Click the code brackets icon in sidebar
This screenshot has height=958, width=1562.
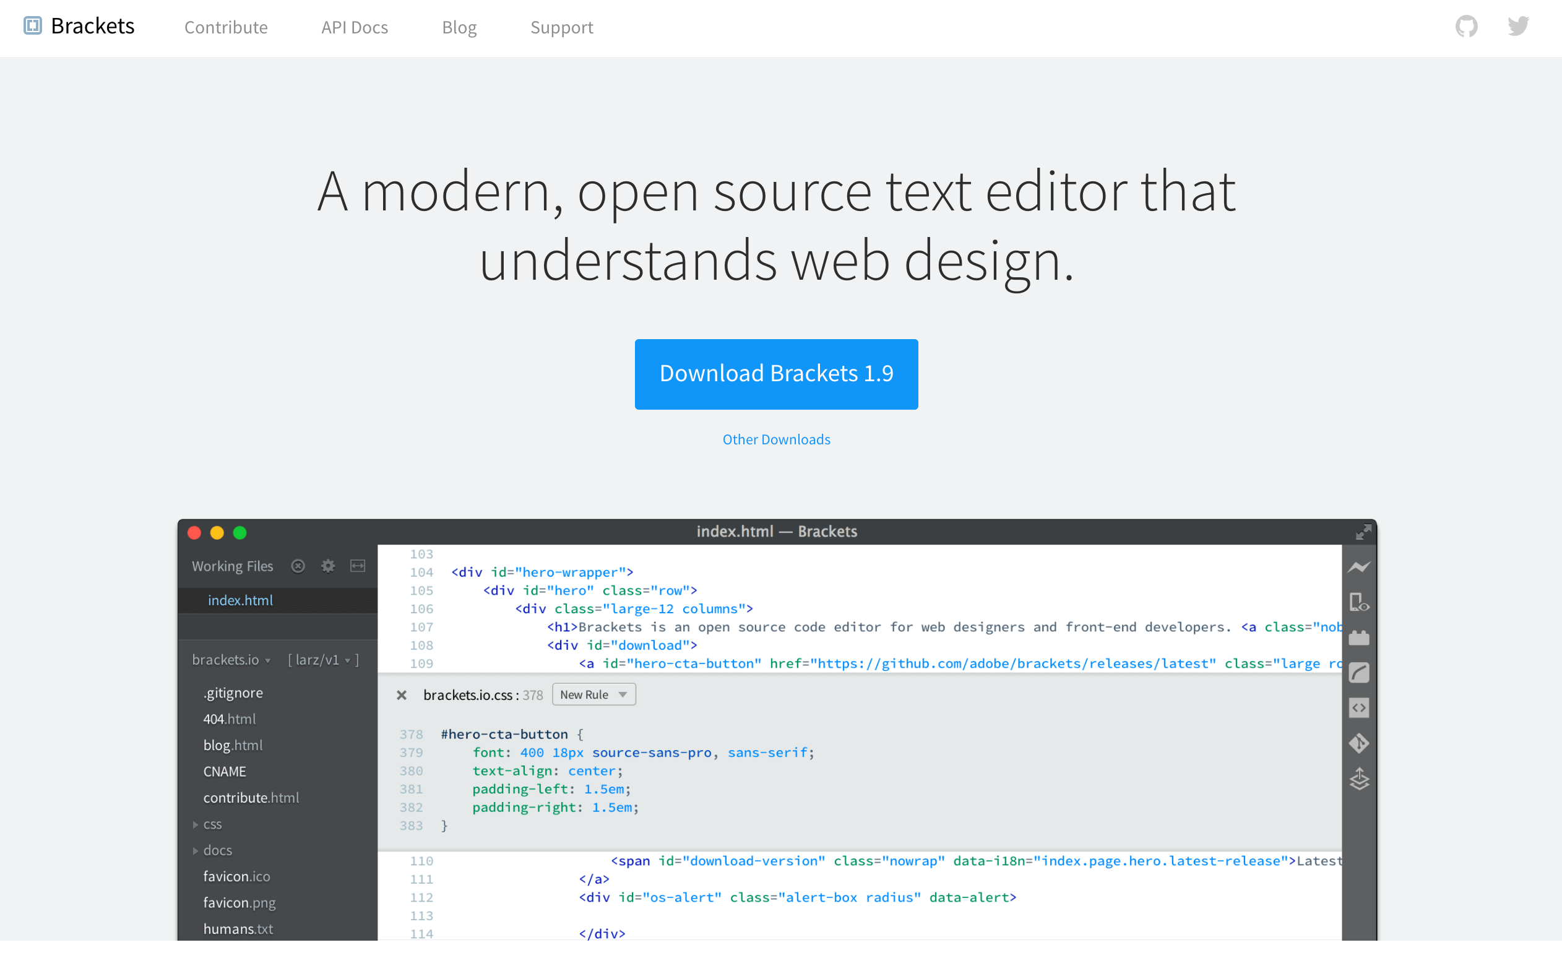pyautogui.click(x=1358, y=707)
